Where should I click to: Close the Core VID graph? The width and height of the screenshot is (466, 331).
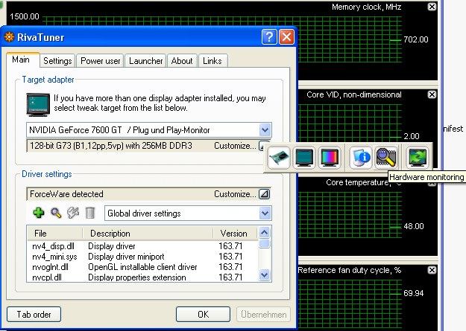coord(432,94)
